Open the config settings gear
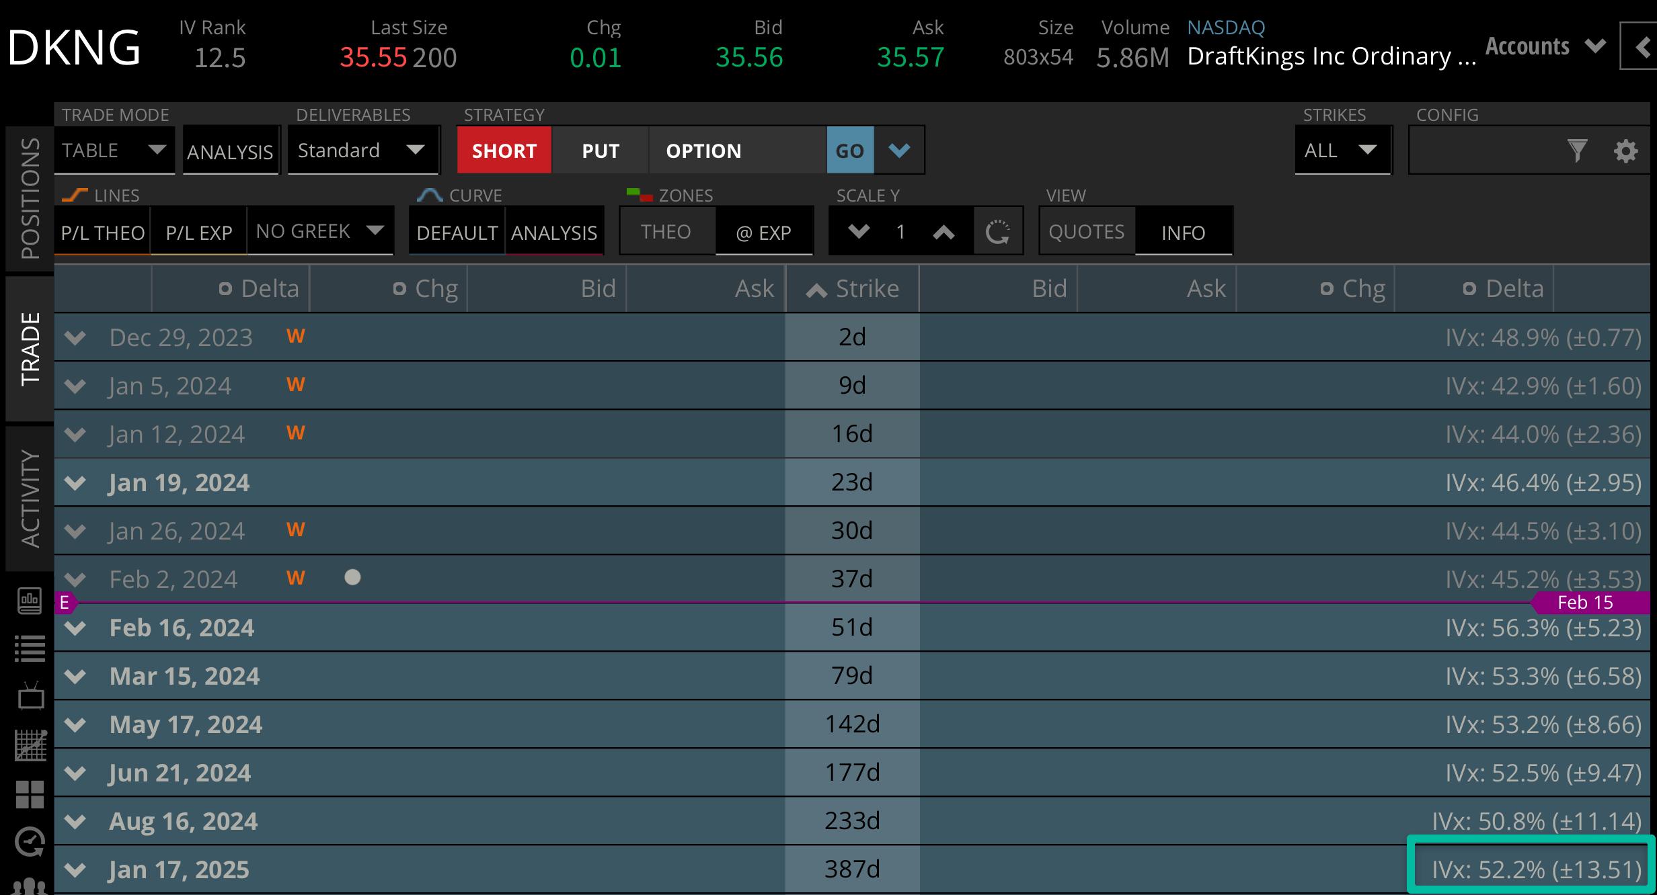This screenshot has width=1657, height=895. (x=1625, y=151)
